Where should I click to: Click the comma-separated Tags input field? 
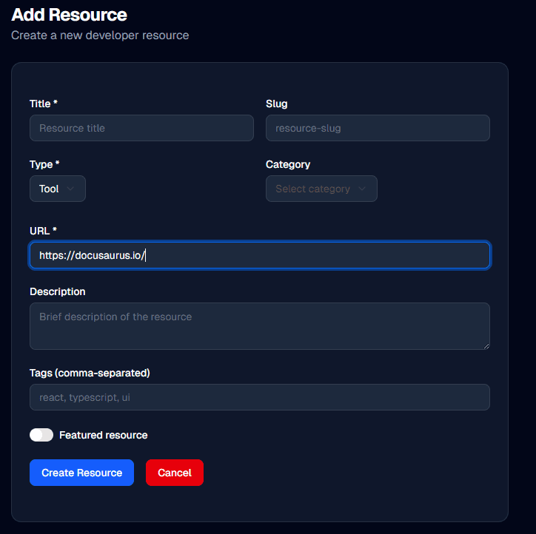(259, 397)
